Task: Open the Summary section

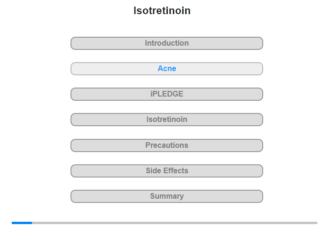Action: tap(167, 196)
